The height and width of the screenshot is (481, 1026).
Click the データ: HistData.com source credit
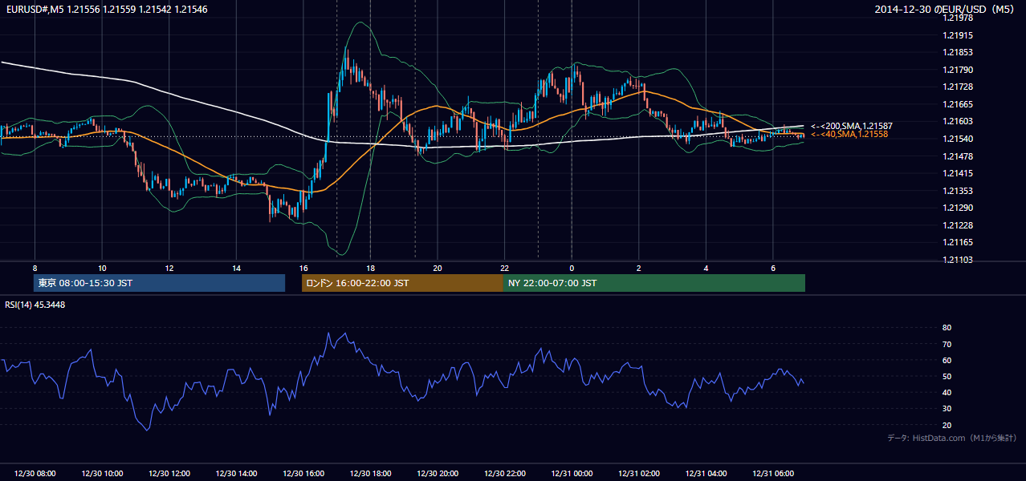(x=952, y=438)
